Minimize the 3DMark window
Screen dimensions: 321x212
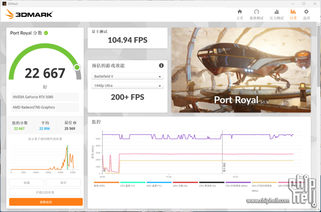tap(293, 4)
